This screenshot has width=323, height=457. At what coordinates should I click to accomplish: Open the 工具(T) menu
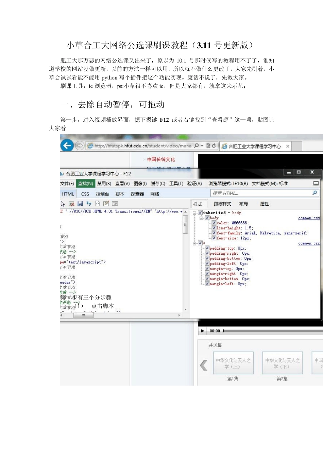[176, 183]
